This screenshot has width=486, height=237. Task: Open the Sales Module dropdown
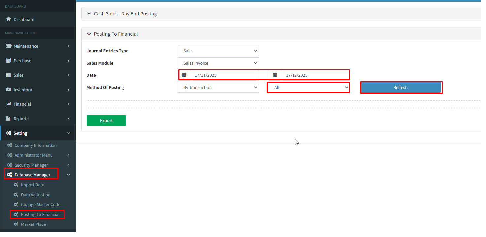(x=218, y=63)
